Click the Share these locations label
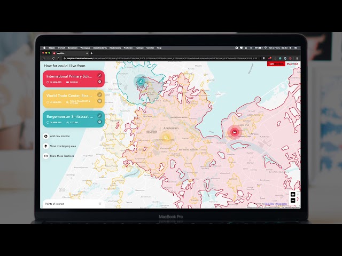 pyautogui.click(x=62, y=156)
